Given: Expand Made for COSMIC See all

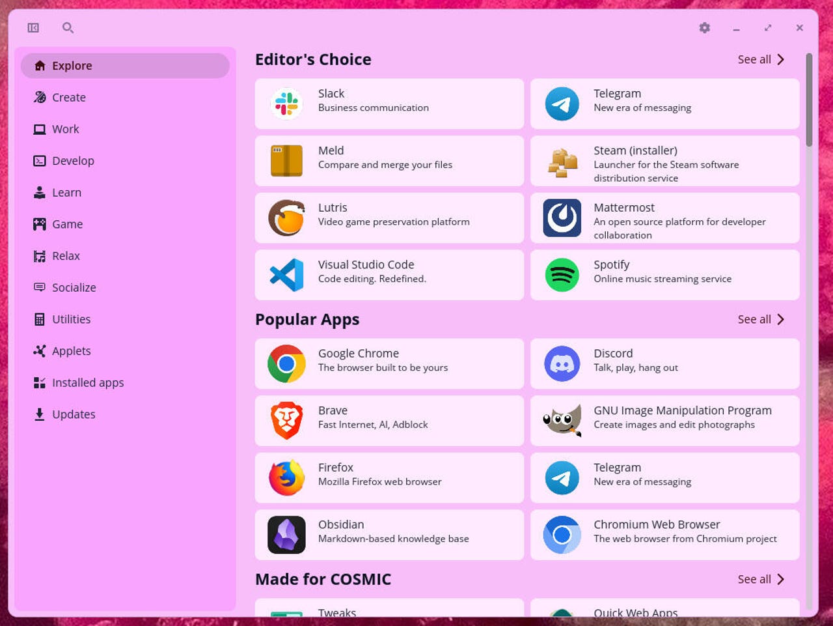Looking at the screenshot, I should click(x=761, y=579).
